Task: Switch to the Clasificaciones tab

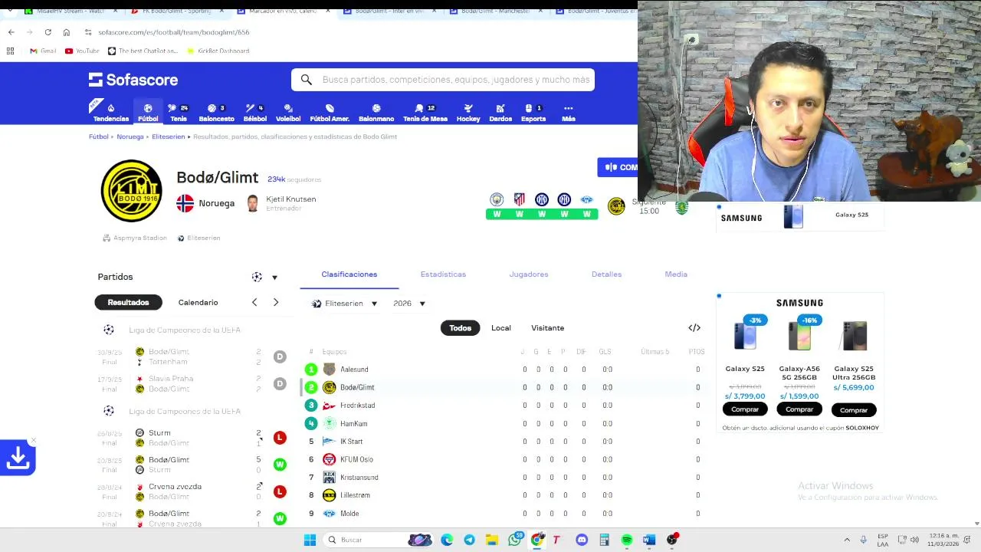Action: coord(349,274)
